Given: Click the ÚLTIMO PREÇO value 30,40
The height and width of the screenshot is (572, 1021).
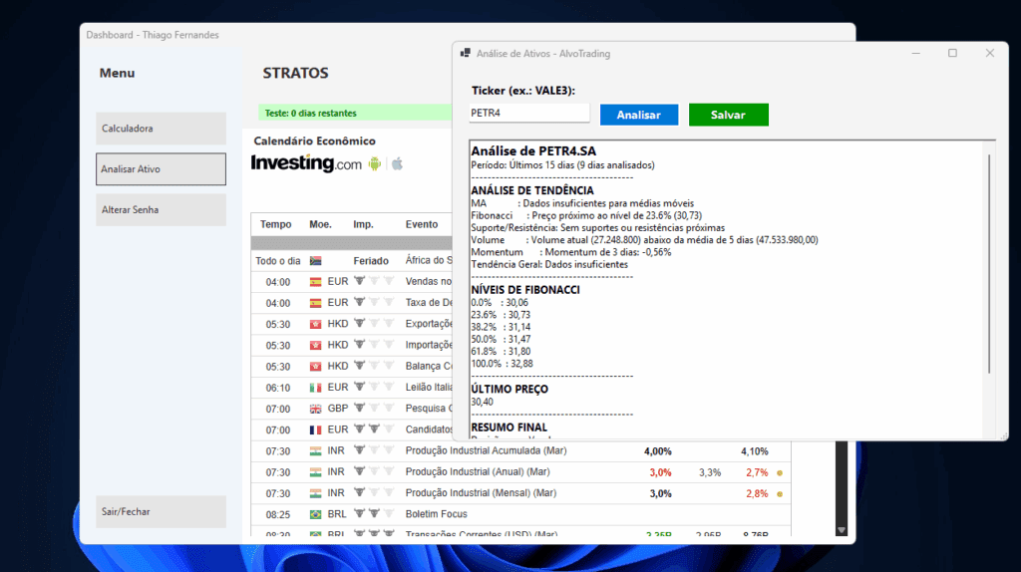Looking at the screenshot, I should point(482,402).
